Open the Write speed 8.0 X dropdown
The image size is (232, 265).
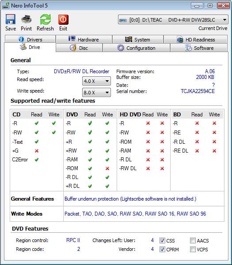coord(96,93)
